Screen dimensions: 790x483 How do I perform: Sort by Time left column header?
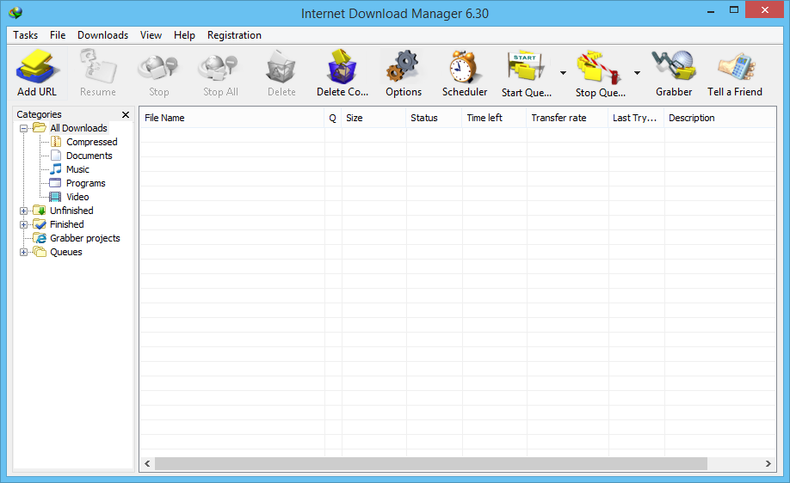pos(494,118)
